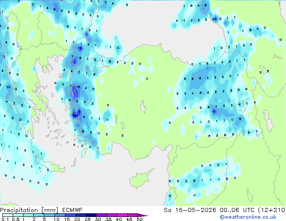Click the 35–40 mm legend color swatch
Image resolution: width=286 pixels, height=221 pixels.
point(111,215)
